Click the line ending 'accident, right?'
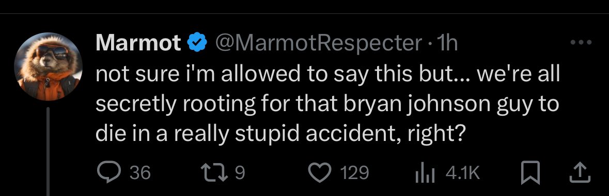 pos(280,134)
